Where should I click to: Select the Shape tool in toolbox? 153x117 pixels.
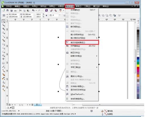[3, 25]
